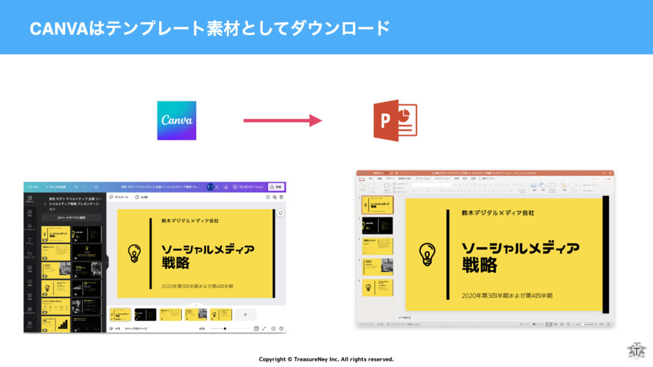Select page 2 black thumbnail in Canva
653x367 pixels.
pos(145,315)
